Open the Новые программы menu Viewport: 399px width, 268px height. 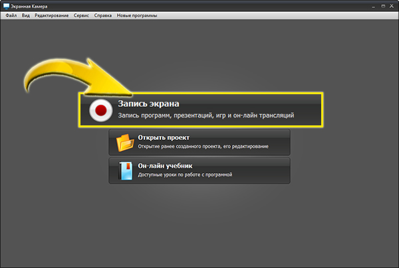(x=137, y=15)
